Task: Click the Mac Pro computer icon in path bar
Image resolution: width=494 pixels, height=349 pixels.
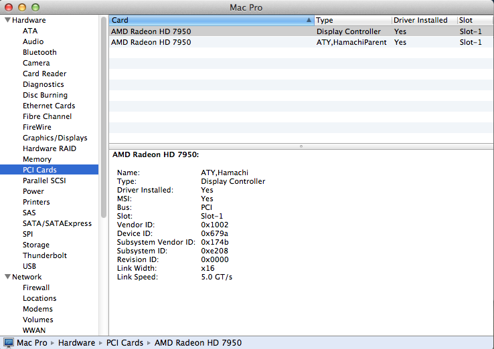Action: coord(9,343)
